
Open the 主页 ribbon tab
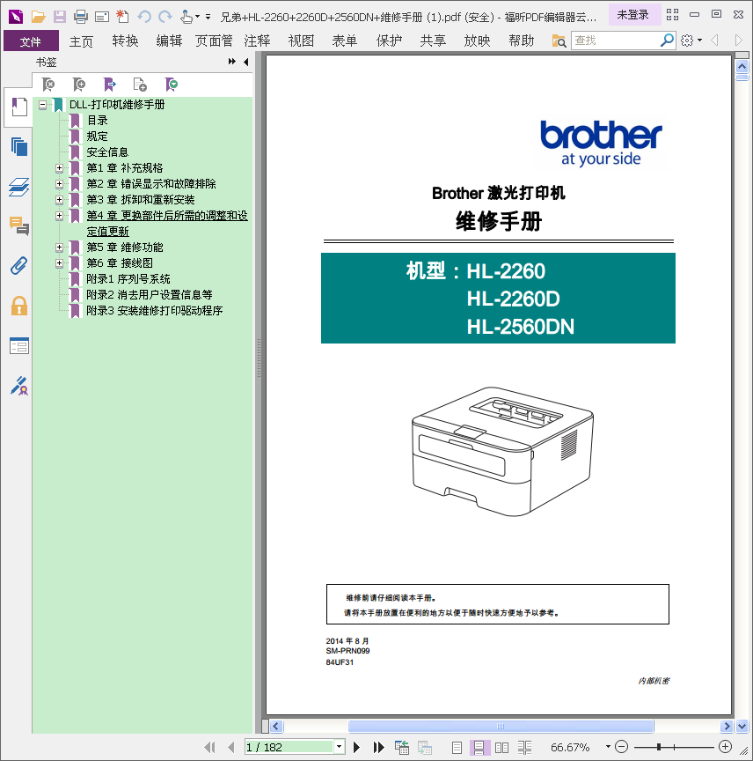[81, 41]
